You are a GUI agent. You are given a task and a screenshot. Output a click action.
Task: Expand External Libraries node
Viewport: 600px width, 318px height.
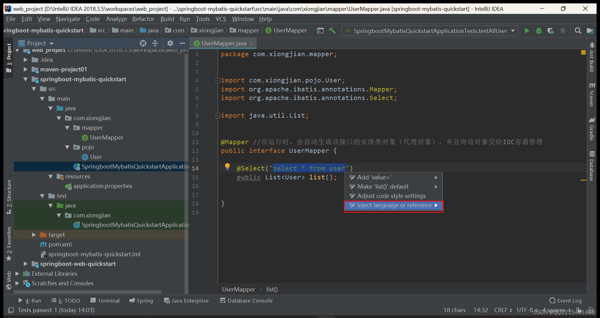(x=17, y=274)
